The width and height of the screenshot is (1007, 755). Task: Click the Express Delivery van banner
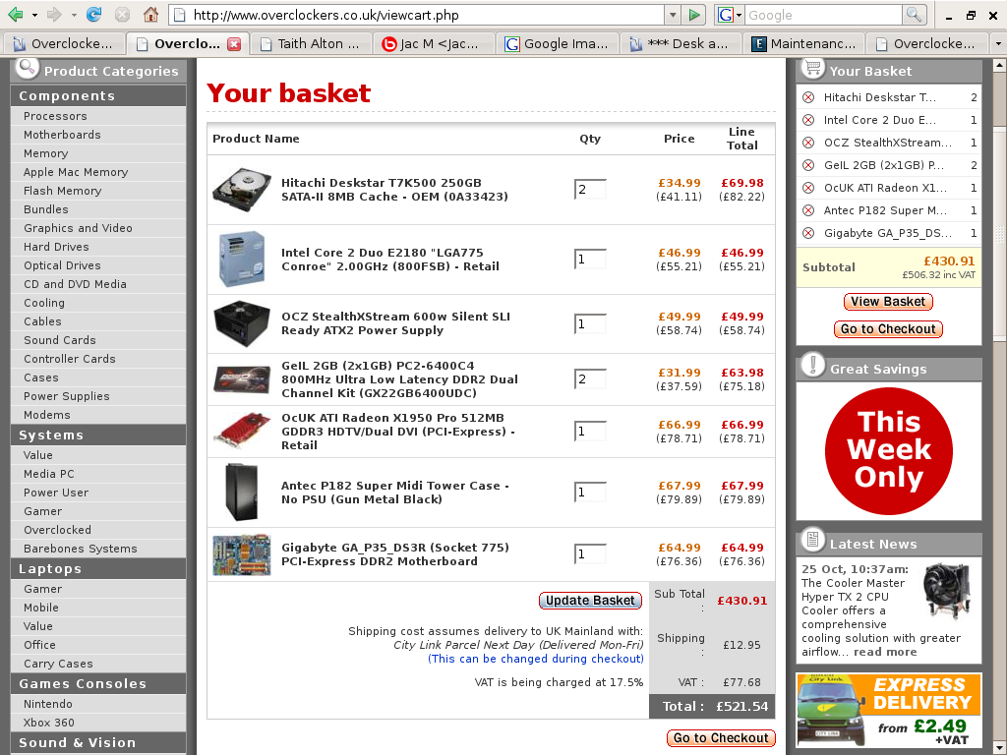(888, 710)
